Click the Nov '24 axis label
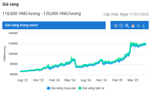The height and width of the screenshot is (96, 151). click(102, 80)
